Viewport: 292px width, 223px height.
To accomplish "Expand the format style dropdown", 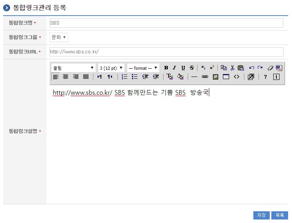I will coord(143,68).
